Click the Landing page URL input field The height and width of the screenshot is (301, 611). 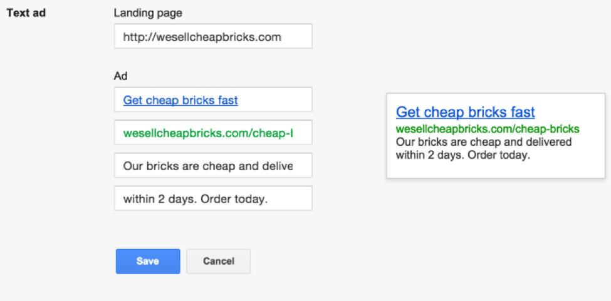tap(213, 36)
